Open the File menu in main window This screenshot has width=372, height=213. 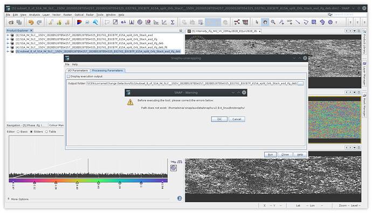pyautogui.click(x=8, y=15)
